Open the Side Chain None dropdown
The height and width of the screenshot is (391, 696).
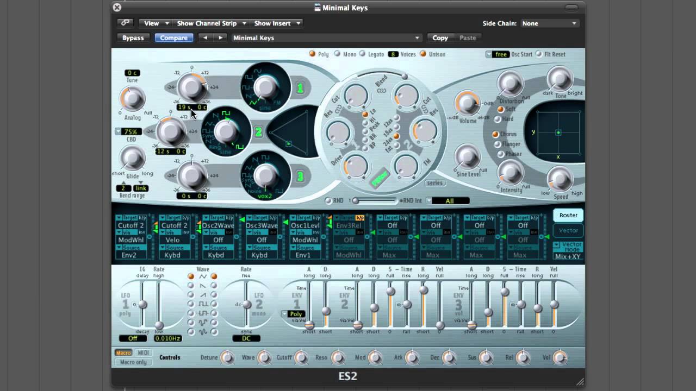[x=549, y=23]
